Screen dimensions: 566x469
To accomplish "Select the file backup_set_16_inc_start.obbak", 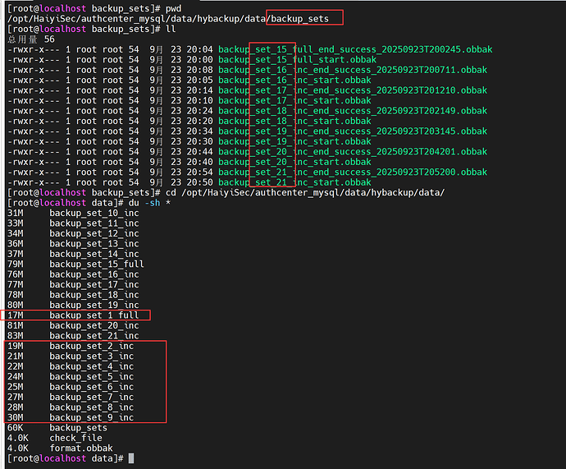I will pyautogui.click(x=295, y=80).
